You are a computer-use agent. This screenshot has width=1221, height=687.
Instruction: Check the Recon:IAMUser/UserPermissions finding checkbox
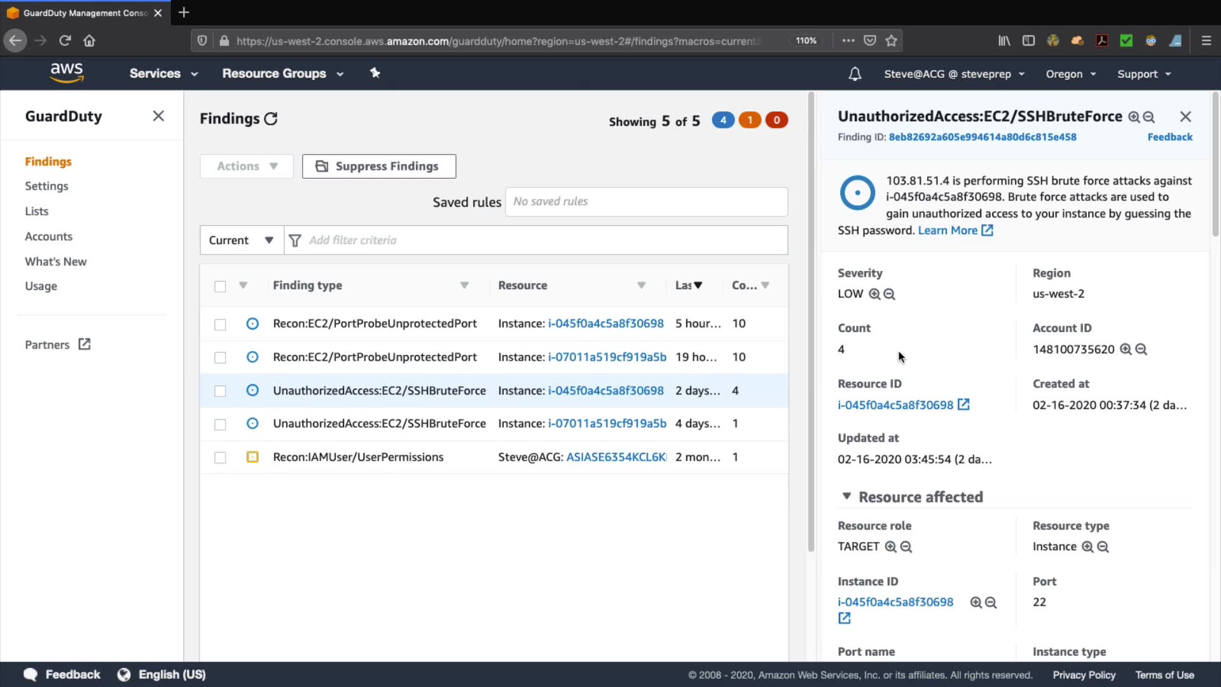coord(220,457)
